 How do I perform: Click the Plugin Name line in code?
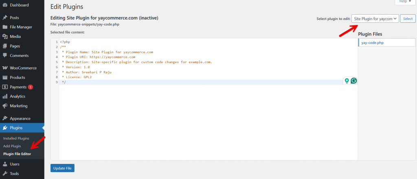click(108, 52)
